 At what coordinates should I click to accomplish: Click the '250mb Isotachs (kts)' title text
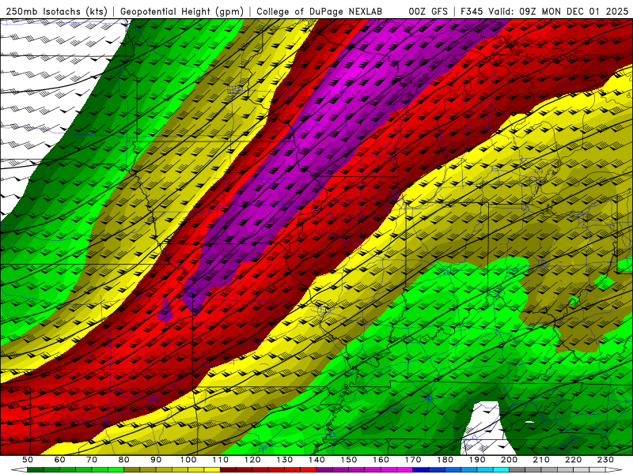click(56, 11)
